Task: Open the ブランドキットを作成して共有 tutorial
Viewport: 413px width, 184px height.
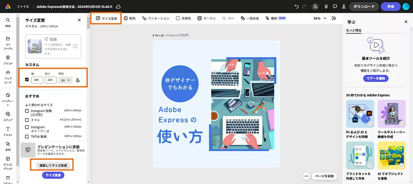Action: [x=360, y=161]
